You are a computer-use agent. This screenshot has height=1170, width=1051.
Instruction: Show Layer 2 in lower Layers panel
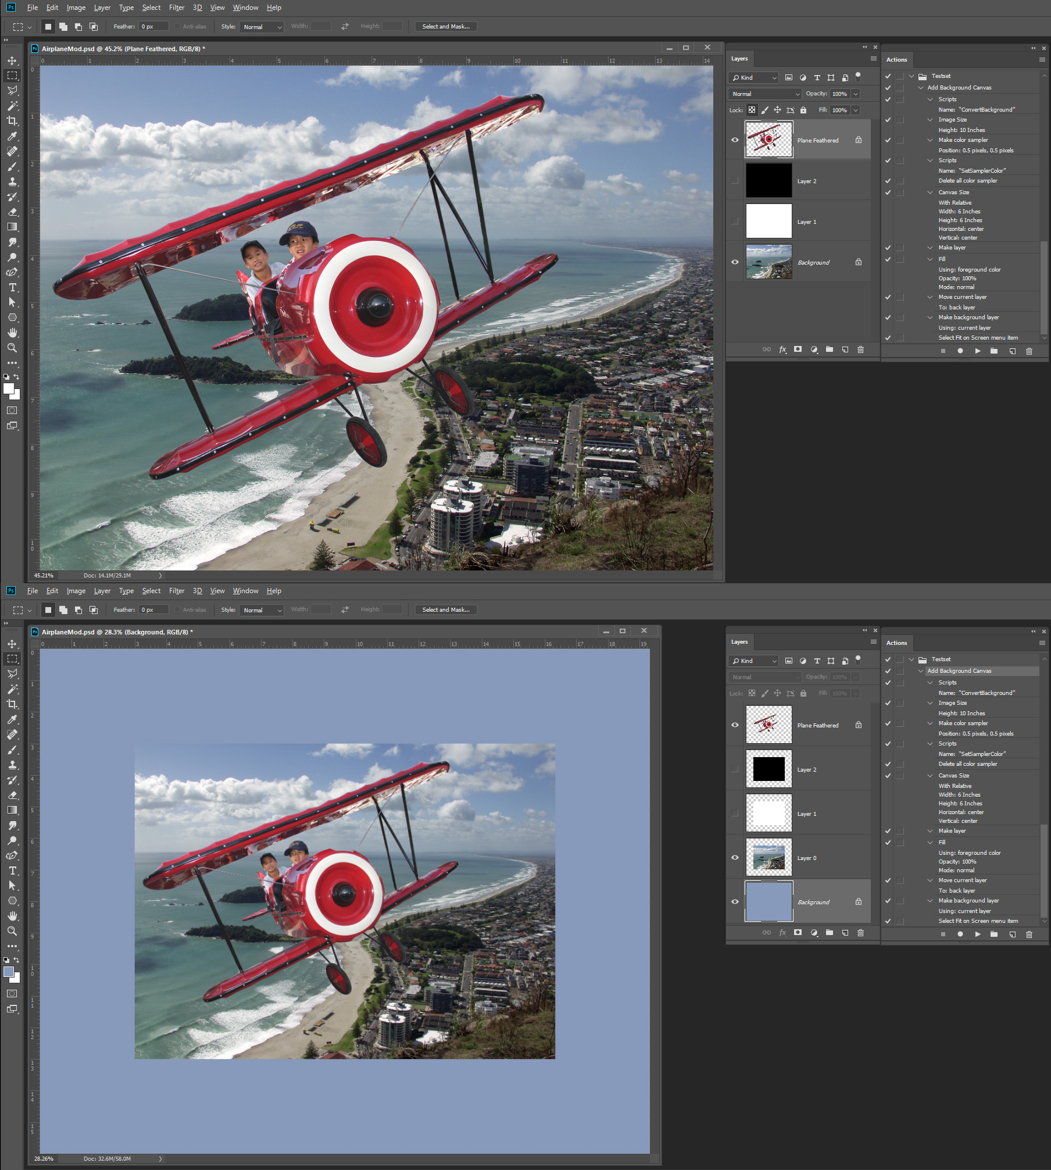(735, 769)
